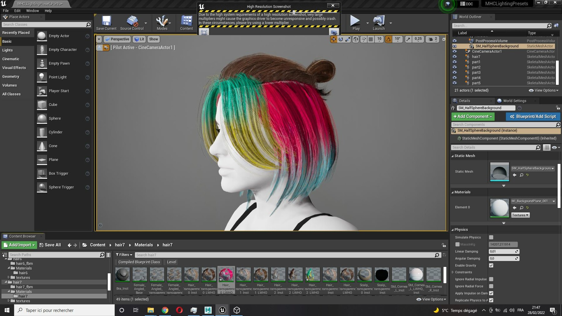Hide the part3 actor via eye icon
The image size is (562, 316).
click(455, 72)
